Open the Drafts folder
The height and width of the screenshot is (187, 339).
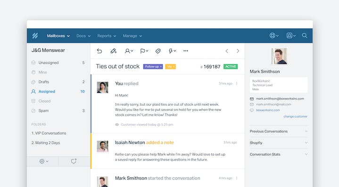(x=58, y=82)
